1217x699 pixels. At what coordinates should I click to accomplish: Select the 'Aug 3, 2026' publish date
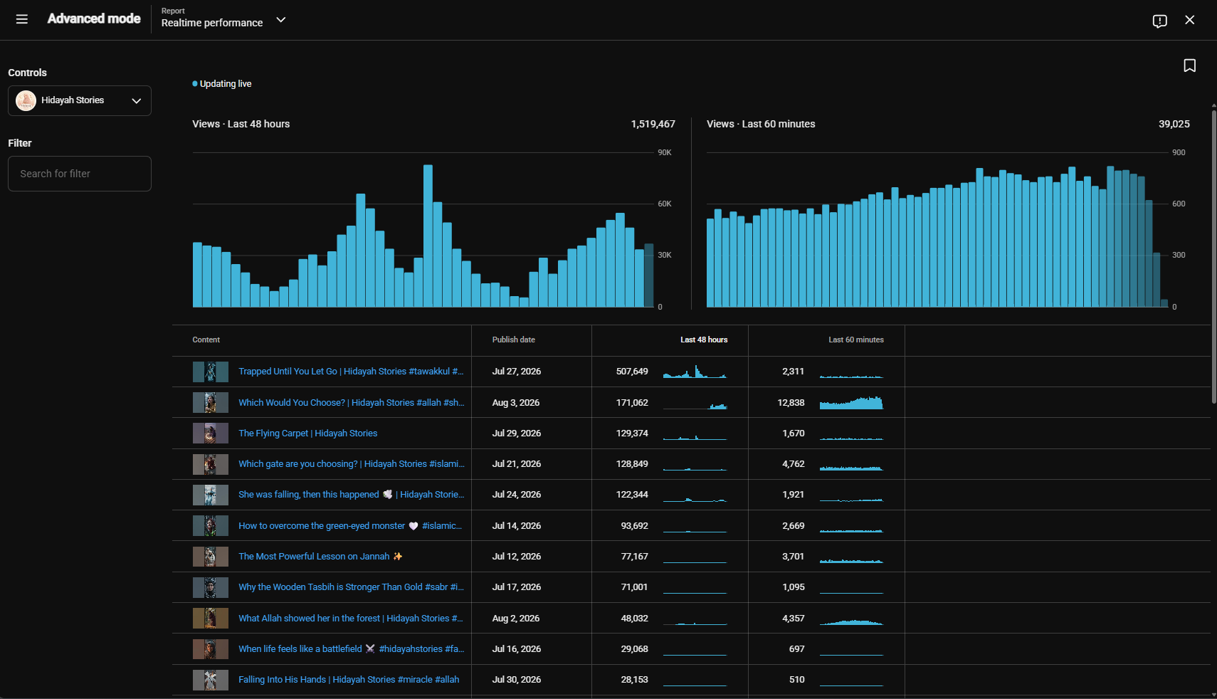coord(516,403)
